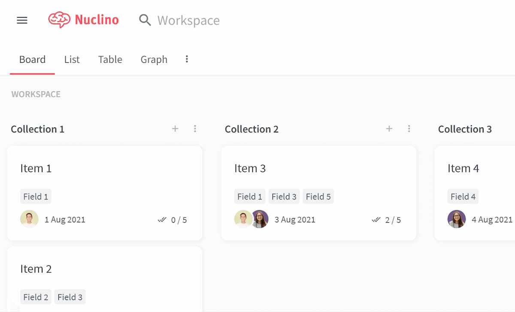Add new item to Collection 1

175,129
